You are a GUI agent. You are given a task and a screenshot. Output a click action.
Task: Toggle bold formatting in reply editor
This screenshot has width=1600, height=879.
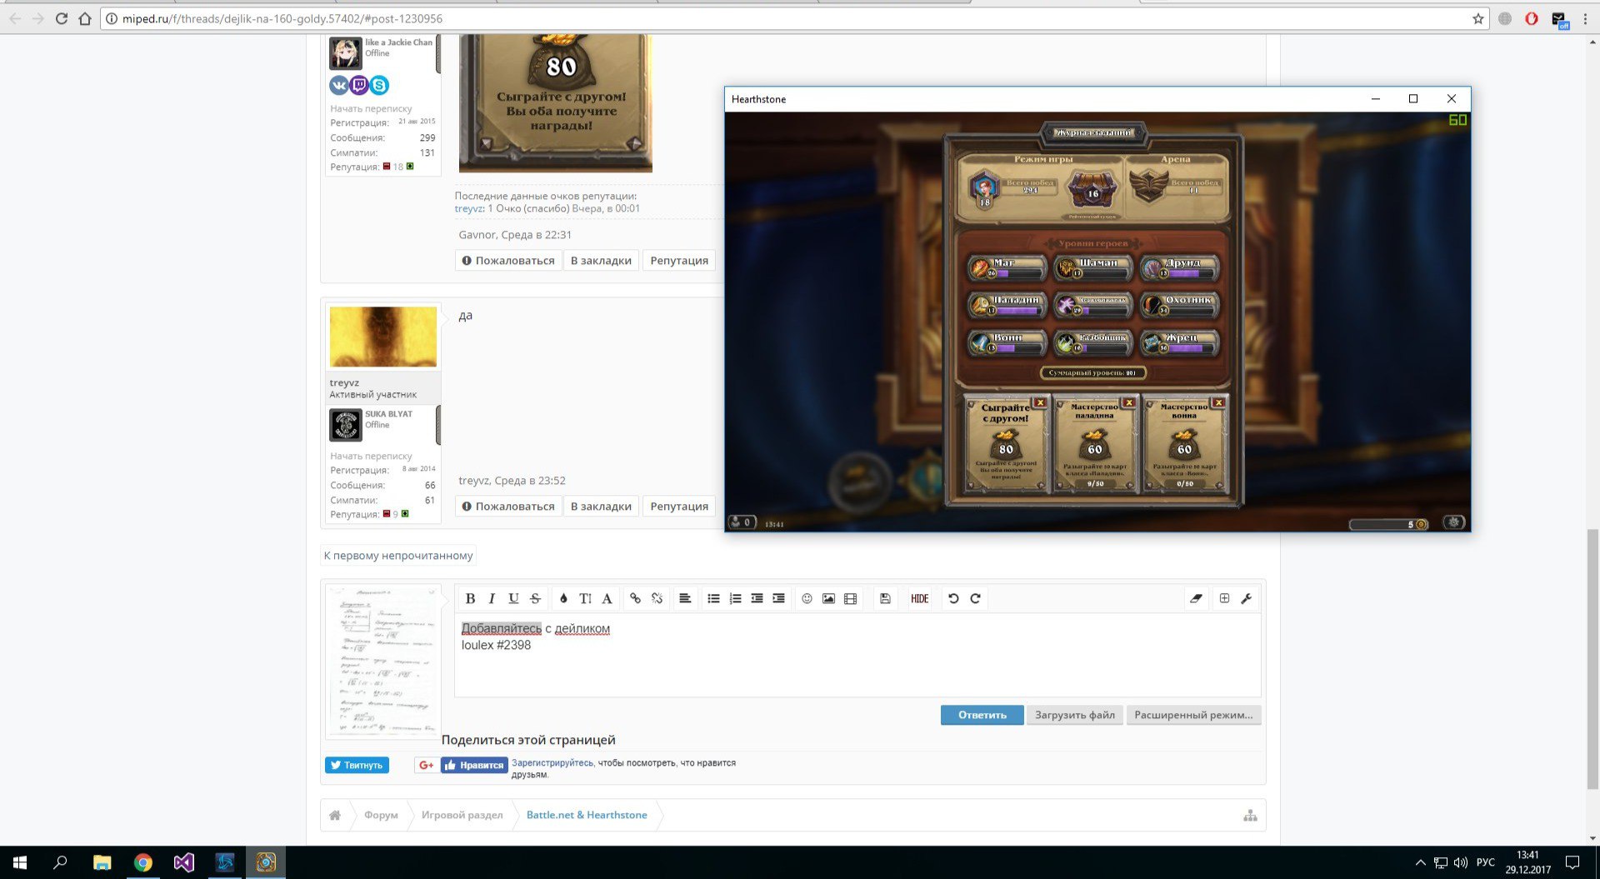pyautogui.click(x=470, y=598)
